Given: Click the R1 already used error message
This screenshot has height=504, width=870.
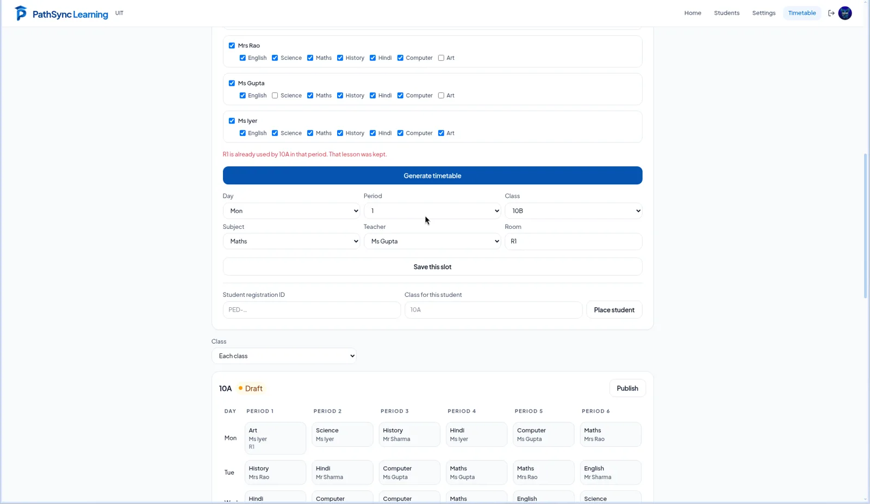Looking at the screenshot, I should [x=304, y=154].
